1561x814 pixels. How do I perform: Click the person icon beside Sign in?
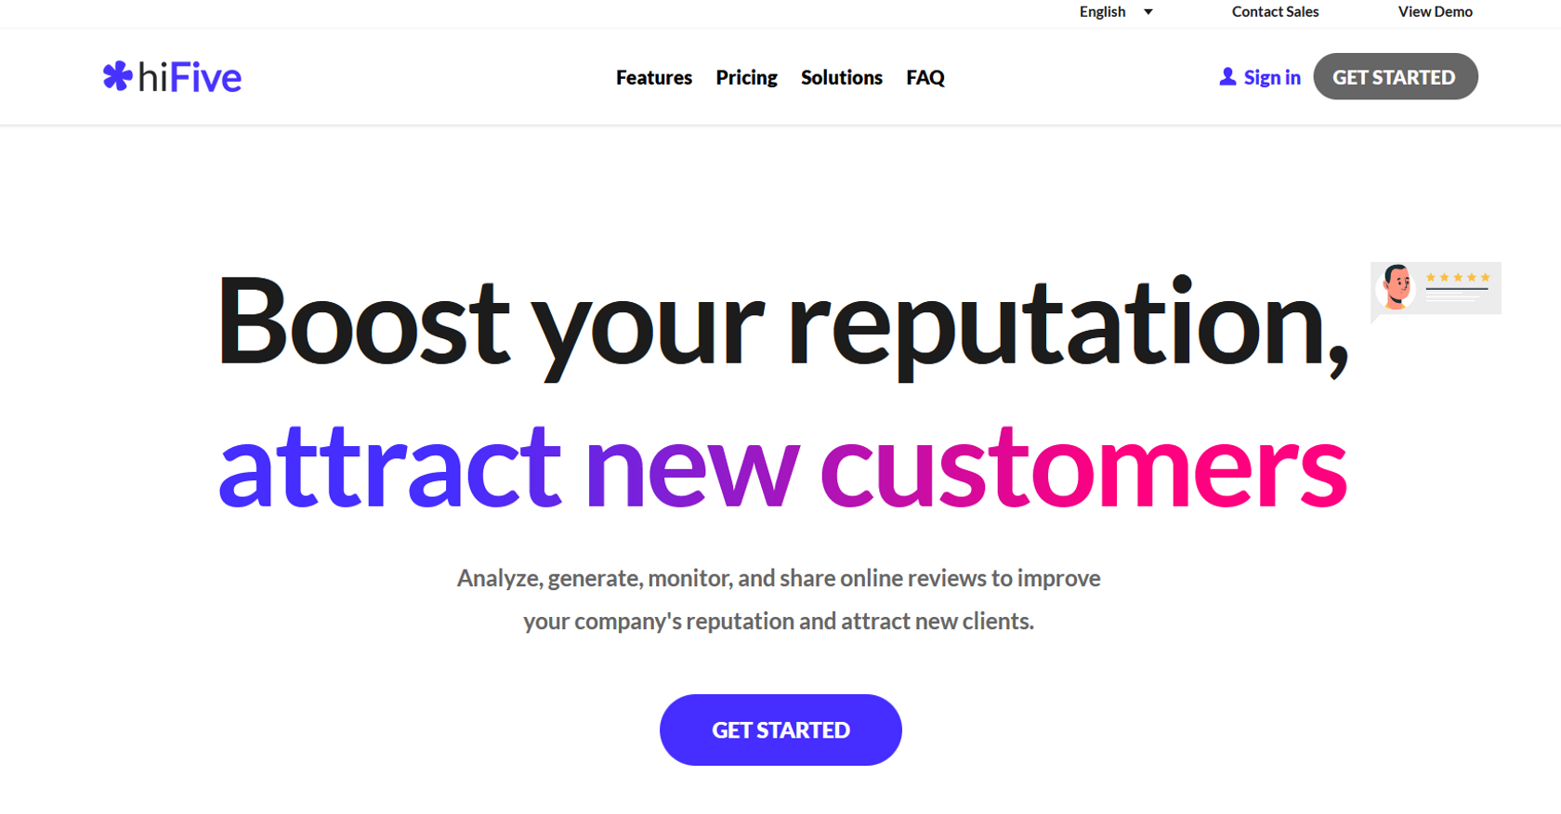(x=1226, y=77)
